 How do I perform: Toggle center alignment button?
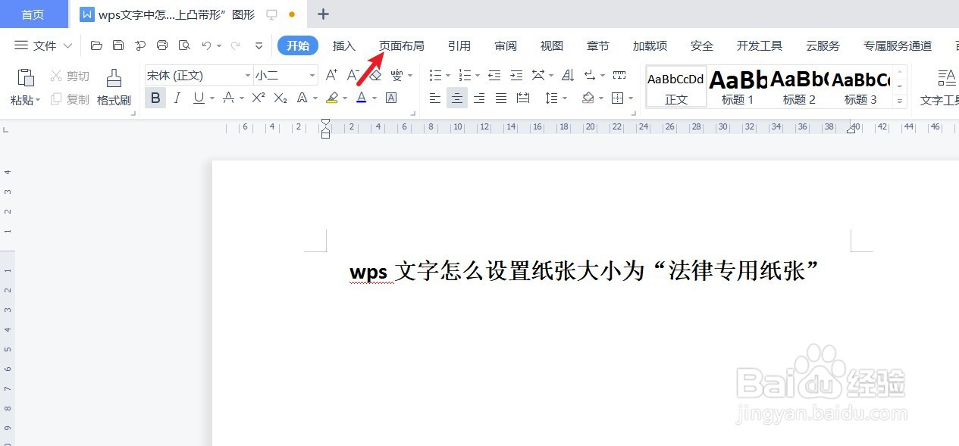457,98
